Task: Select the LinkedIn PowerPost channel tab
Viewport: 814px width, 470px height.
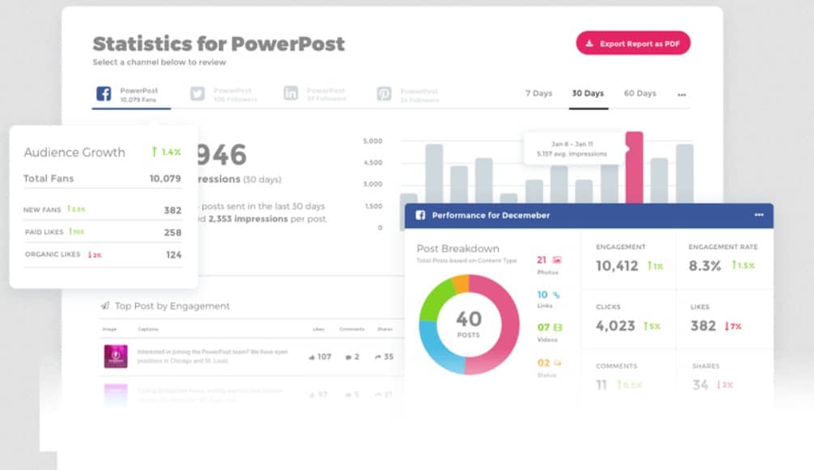Action: coord(315,94)
